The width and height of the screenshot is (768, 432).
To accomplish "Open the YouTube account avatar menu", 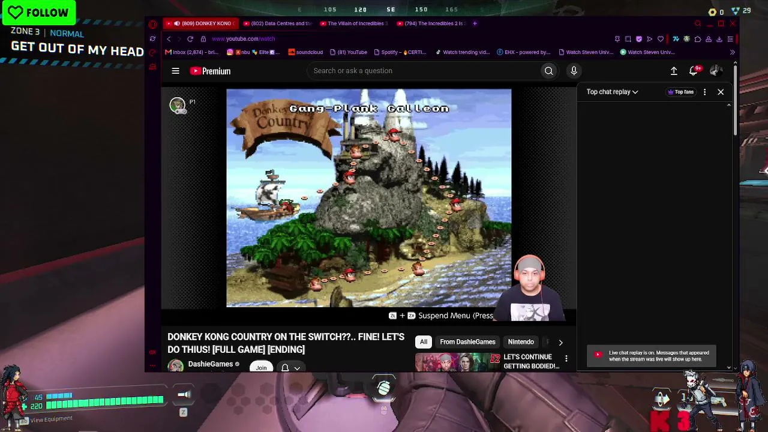I will (x=715, y=71).
